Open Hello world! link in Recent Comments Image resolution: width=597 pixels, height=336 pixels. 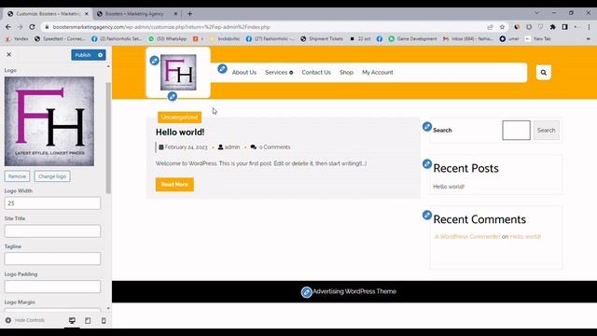tap(525, 236)
